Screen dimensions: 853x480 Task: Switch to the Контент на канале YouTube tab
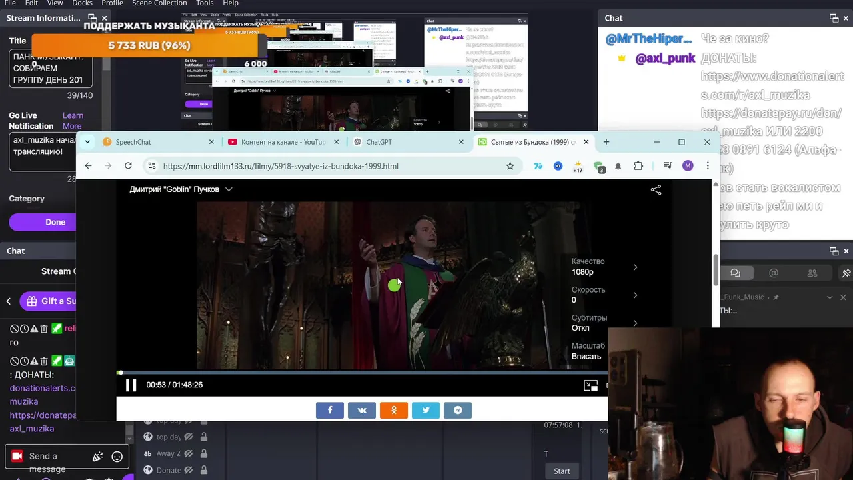pyautogui.click(x=283, y=142)
